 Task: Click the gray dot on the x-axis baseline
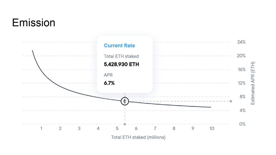coord(125,124)
